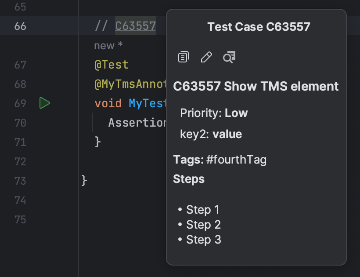Open the C63557 test case link
Viewport: 360px width, 277px height.
[135, 26]
